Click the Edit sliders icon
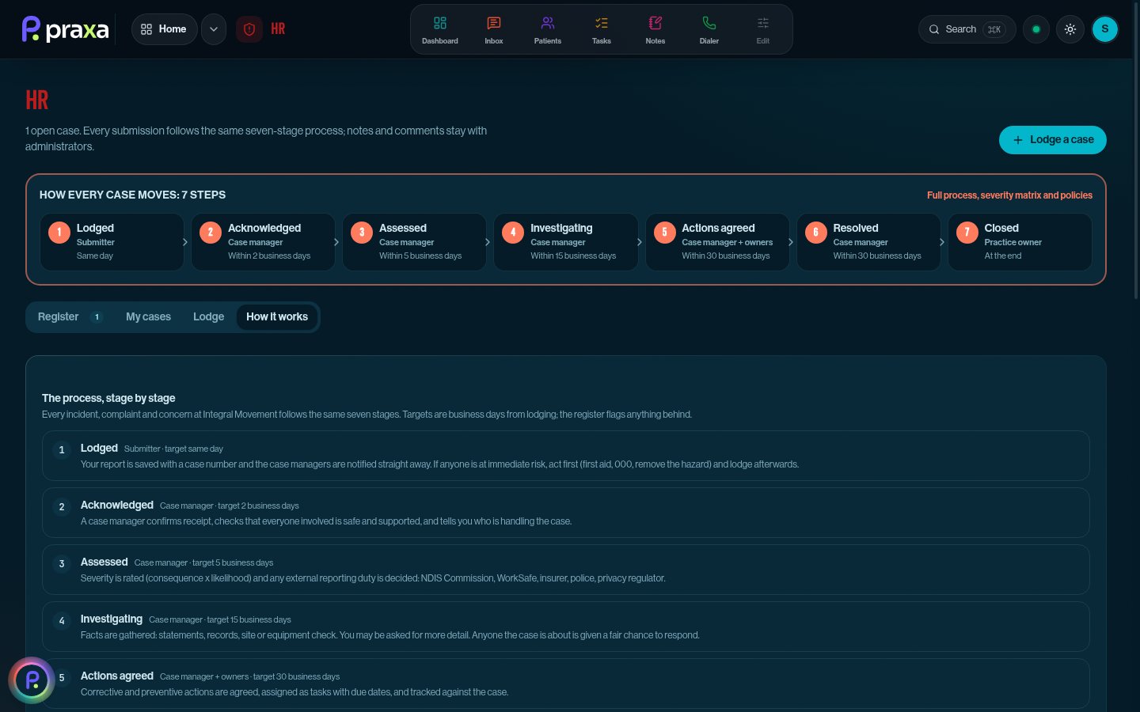The image size is (1140, 712). 763,23
